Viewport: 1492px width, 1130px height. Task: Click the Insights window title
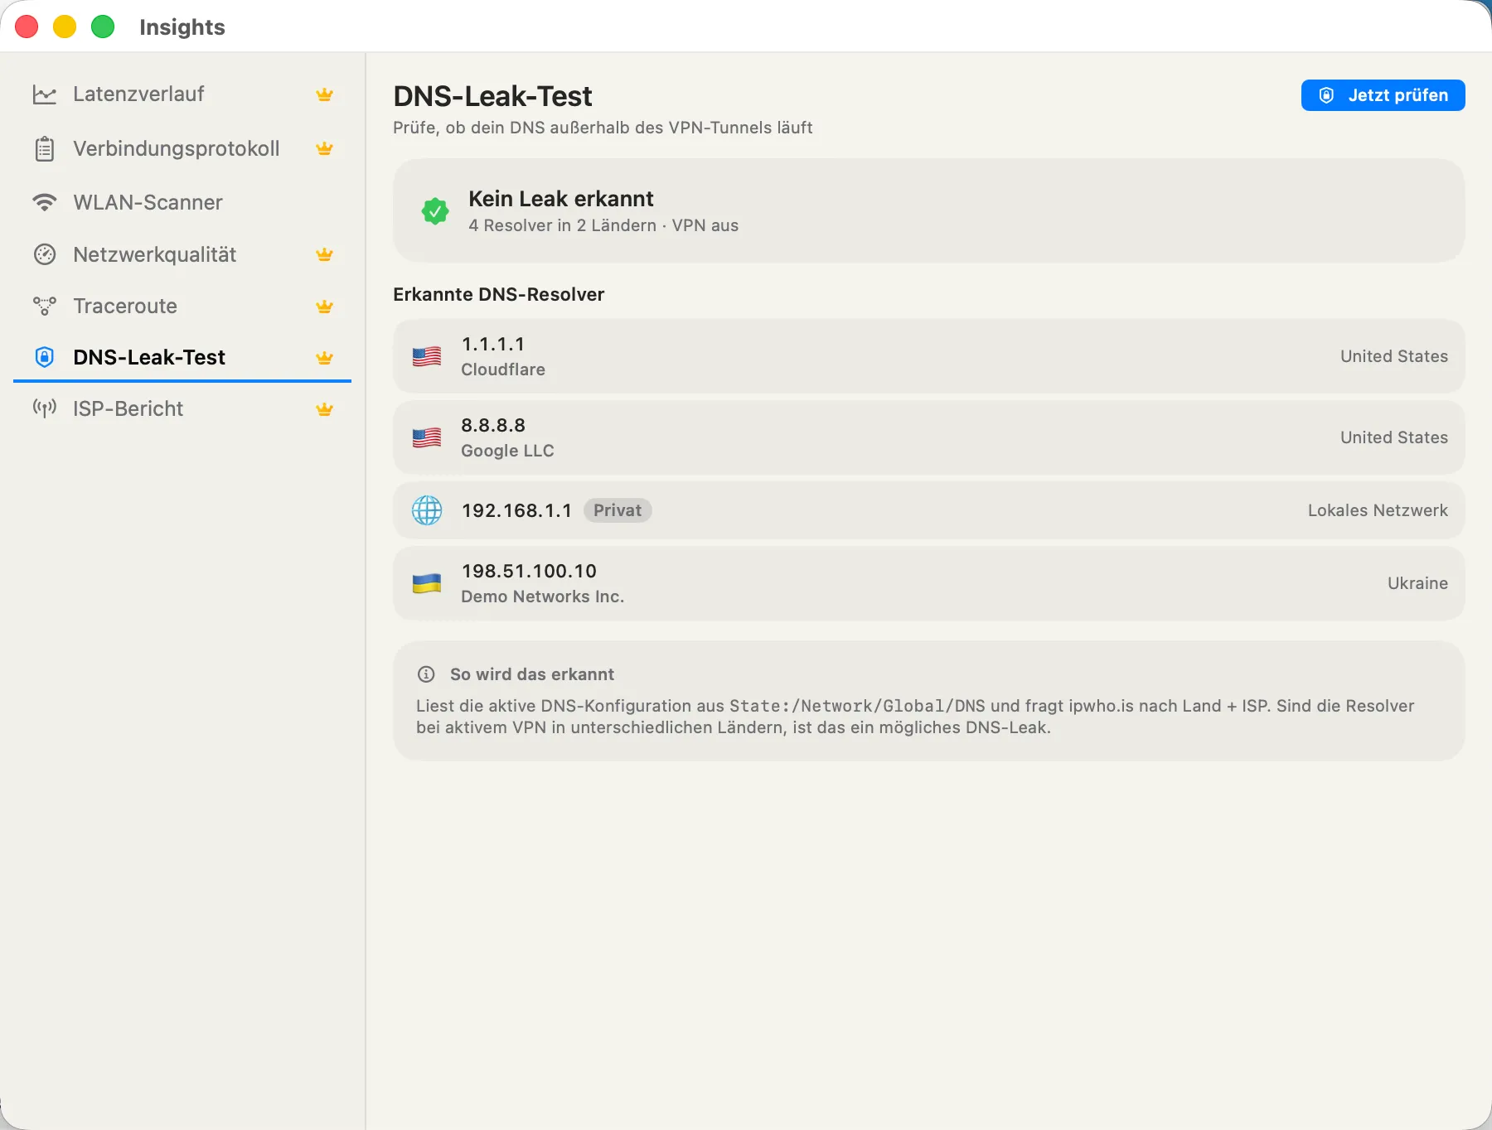(182, 27)
